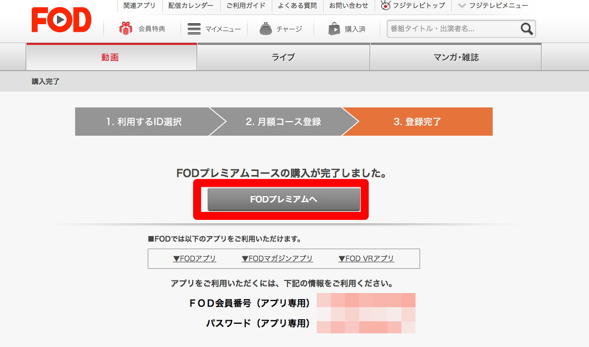Open ご利用ガイド in top menu
Screen dimensions: 589x347
(x=246, y=6)
